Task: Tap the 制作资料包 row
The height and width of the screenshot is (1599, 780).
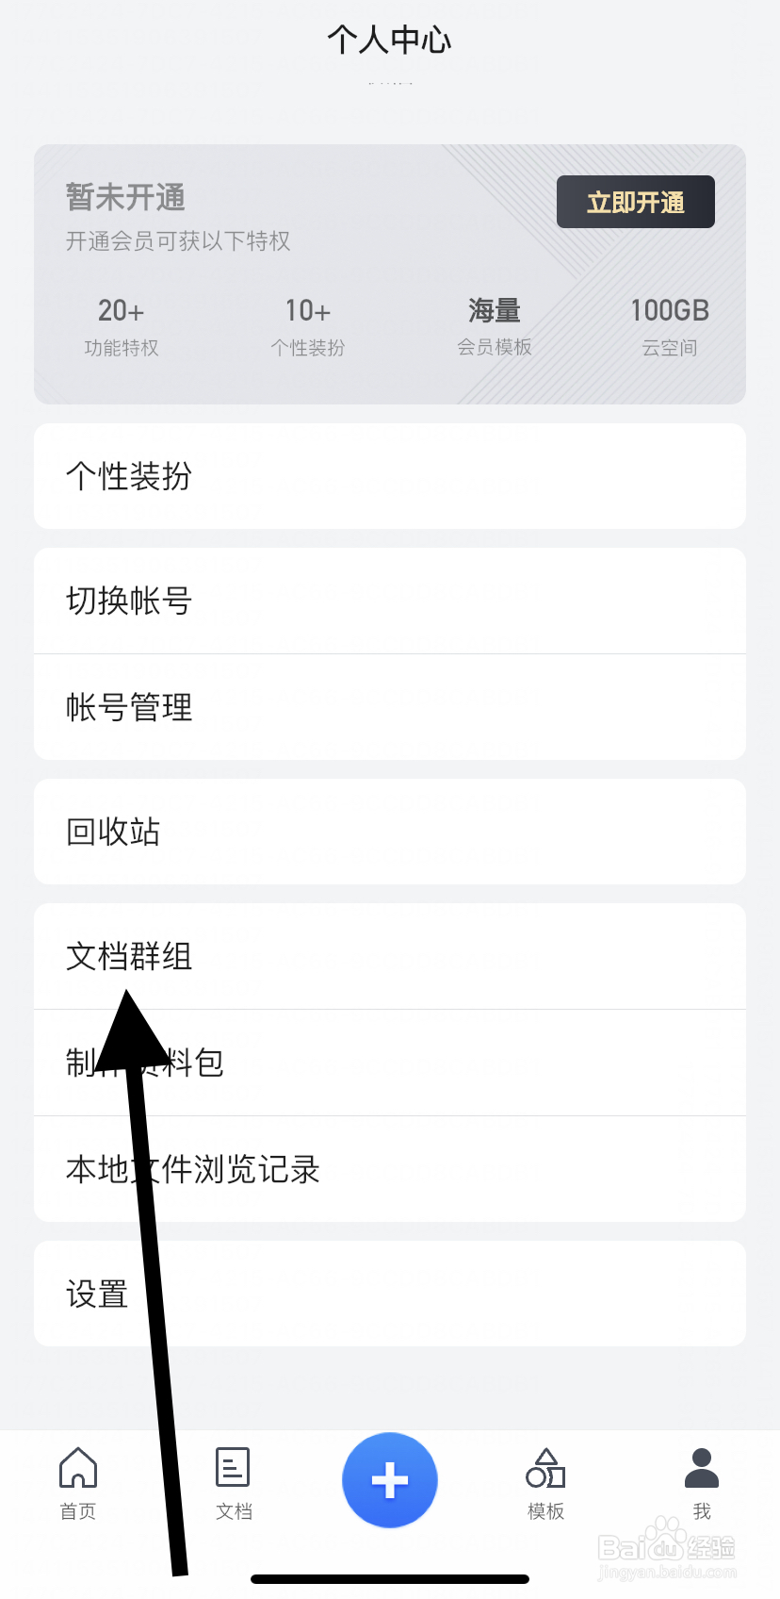Action: [390, 1063]
